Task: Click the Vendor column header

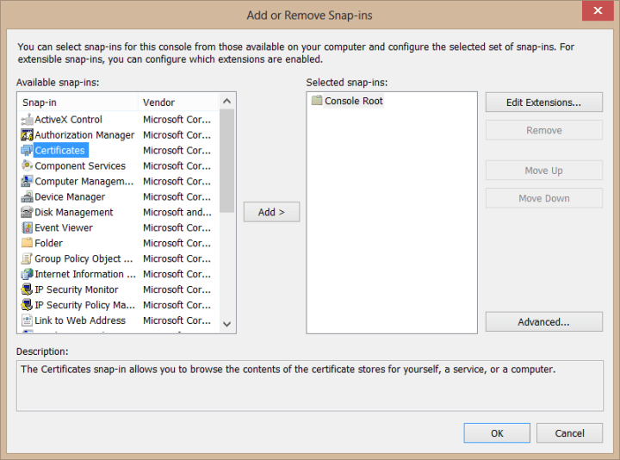Action: (x=178, y=103)
